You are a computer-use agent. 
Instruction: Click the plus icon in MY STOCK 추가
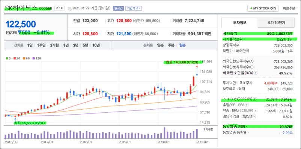tap(251, 9)
